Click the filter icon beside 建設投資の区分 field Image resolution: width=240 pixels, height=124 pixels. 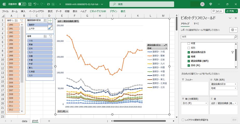point(232,52)
